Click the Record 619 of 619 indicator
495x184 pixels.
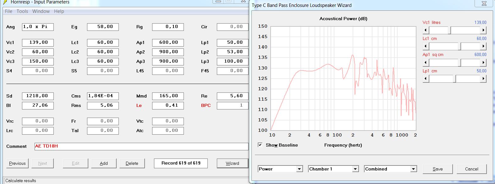tap(181, 163)
